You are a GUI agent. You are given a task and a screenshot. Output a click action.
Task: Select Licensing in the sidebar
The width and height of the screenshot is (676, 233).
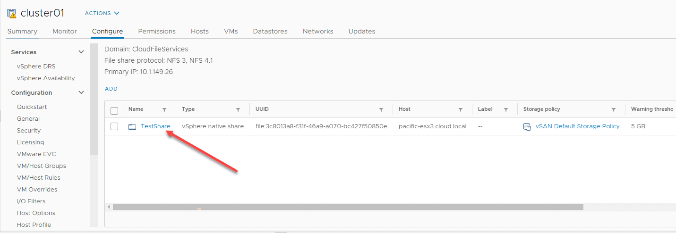pos(30,142)
